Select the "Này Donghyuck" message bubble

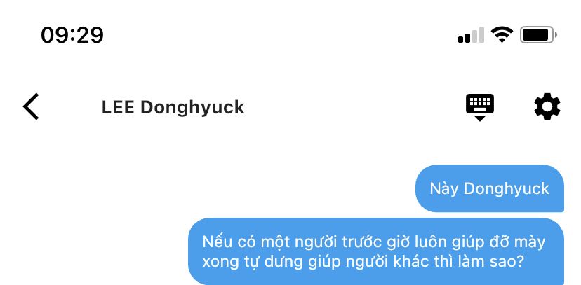tap(490, 188)
